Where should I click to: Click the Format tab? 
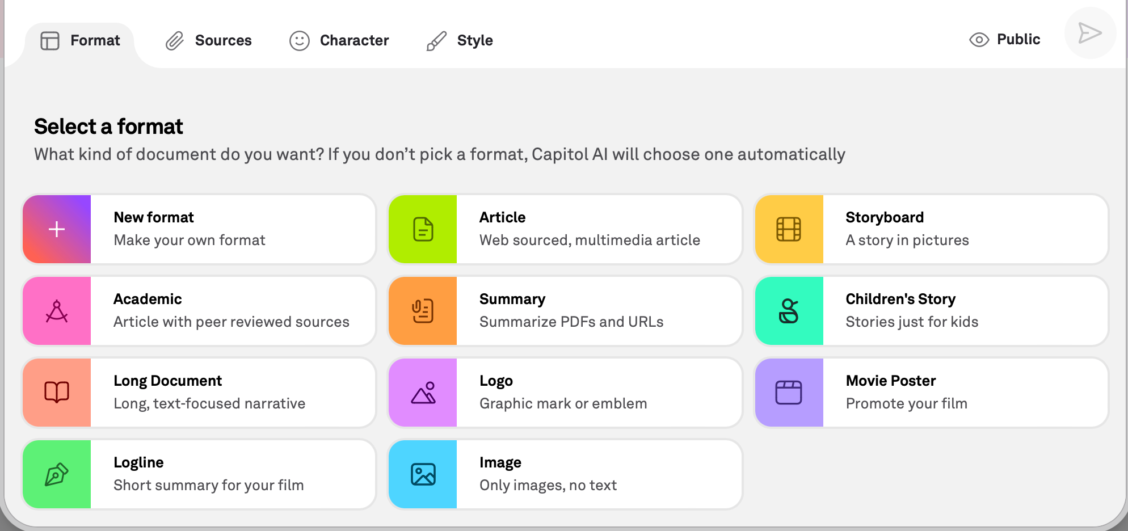81,40
